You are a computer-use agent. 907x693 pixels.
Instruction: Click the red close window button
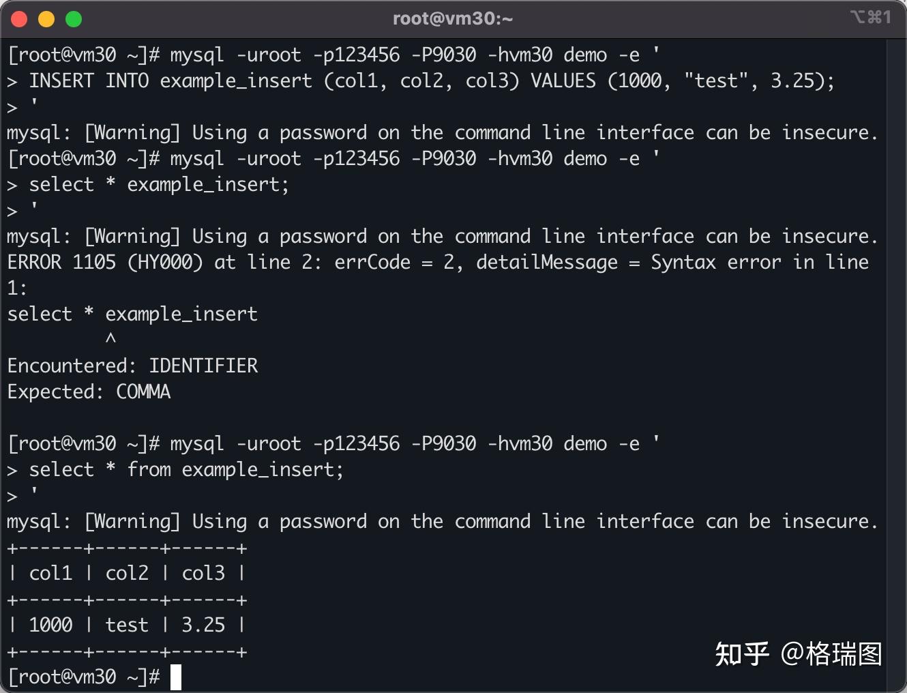point(19,19)
